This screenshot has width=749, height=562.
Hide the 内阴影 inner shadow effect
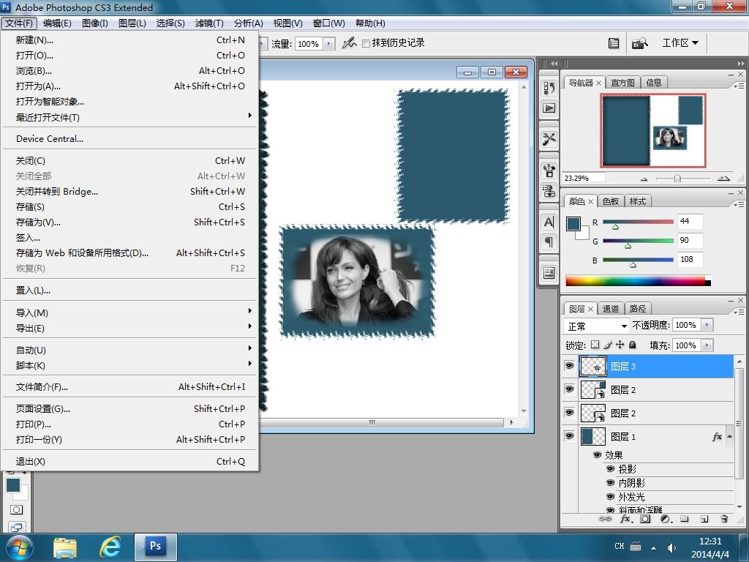(610, 483)
